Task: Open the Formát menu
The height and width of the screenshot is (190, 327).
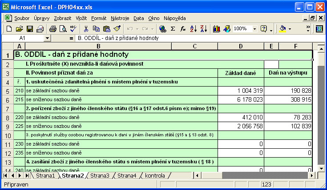Action: [x=99, y=18]
